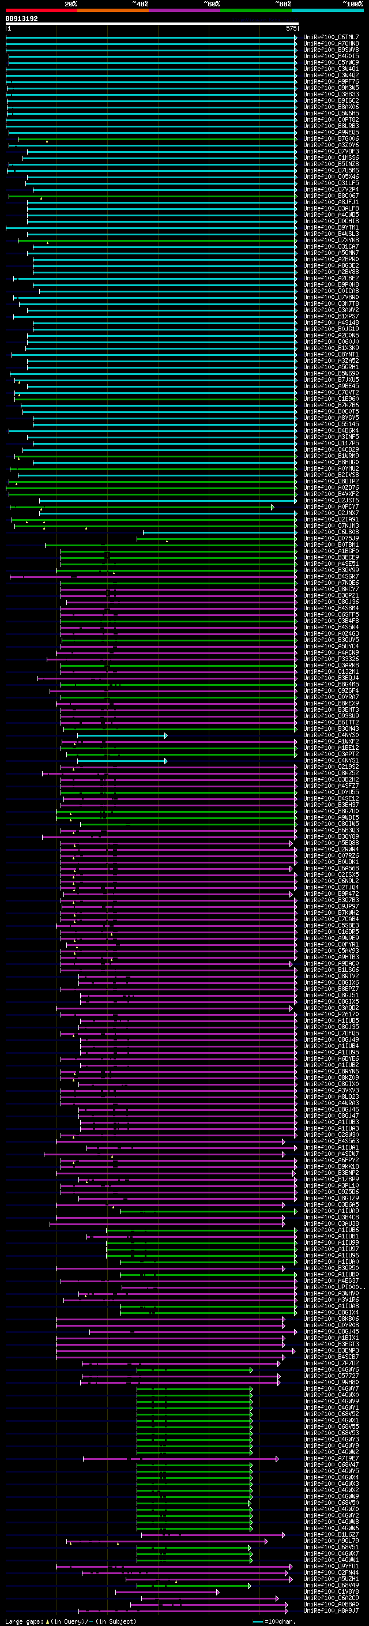Select label UniRef100_Q3ALF8
The height and width of the screenshot is (1626, 369).
click(330, 208)
